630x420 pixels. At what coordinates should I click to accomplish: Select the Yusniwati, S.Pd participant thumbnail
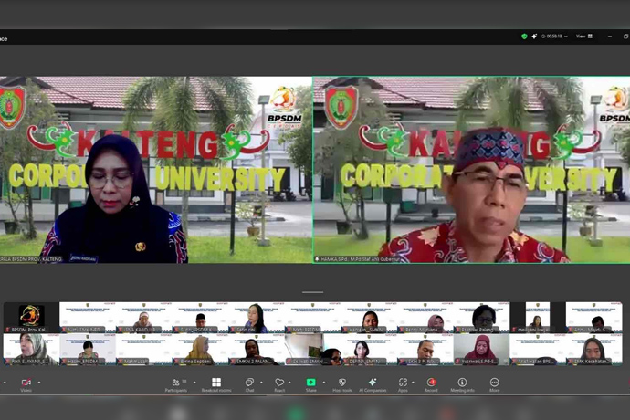coord(481,350)
